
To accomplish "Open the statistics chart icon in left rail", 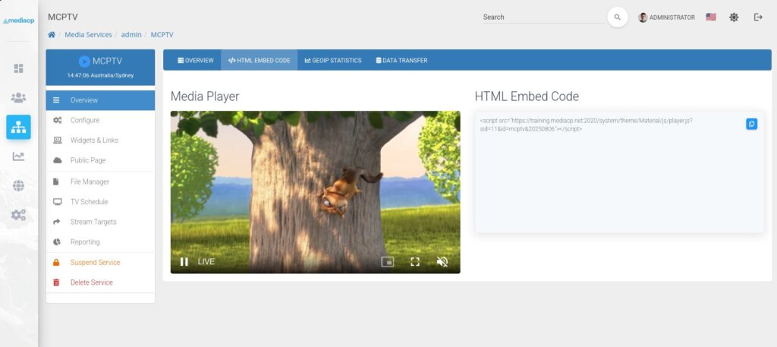I will pos(18,156).
